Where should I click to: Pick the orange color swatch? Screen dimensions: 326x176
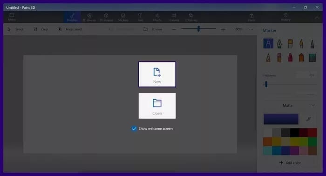(267, 142)
